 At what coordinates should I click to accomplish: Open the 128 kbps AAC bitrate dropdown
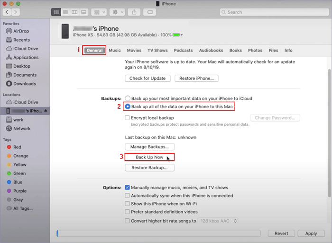point(218,221)
